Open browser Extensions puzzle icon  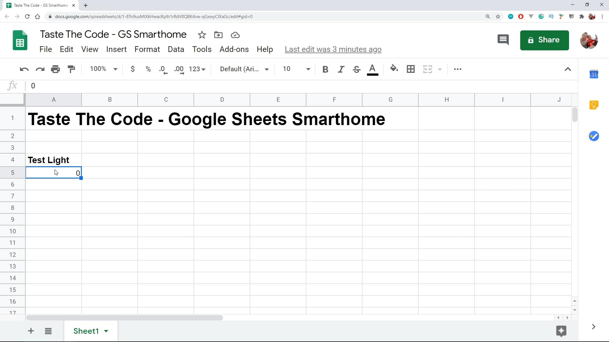coord(582,16)
